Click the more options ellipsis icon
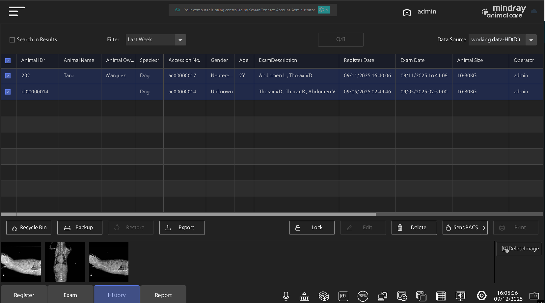The width and height of the screenshot is (545, 303). click(x=534, y=296)
